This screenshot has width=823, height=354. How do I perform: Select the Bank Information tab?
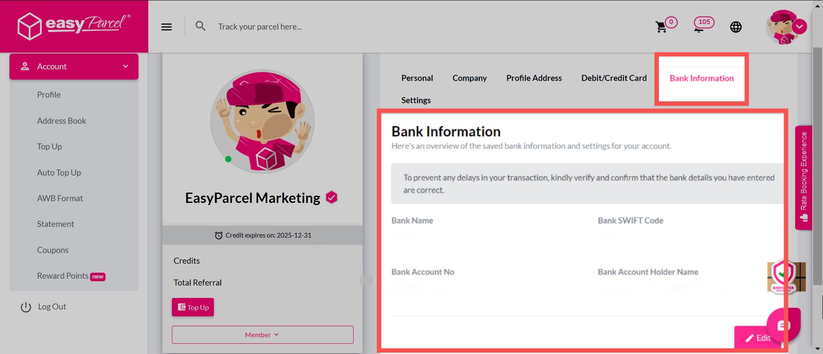coord(702,78)
